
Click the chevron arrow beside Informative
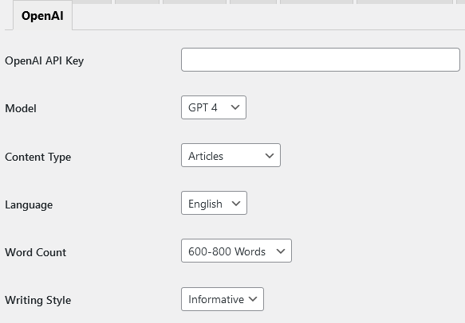(x=253, y=299)
